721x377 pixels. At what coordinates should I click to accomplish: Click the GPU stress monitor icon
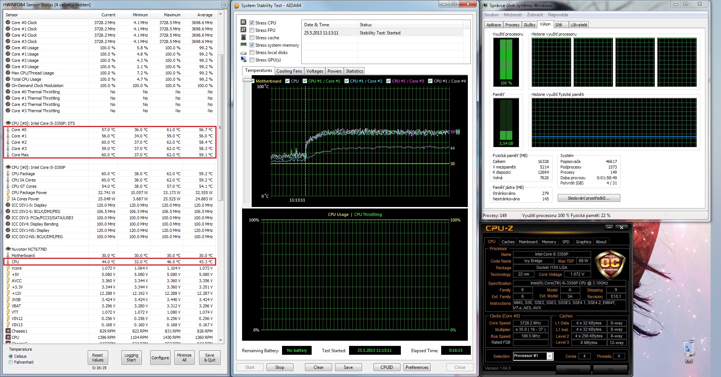(x=243, y=60)
